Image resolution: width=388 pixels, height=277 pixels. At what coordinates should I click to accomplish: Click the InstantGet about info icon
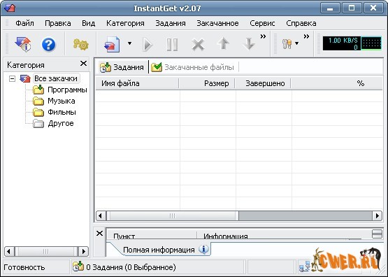pos(23,44)
